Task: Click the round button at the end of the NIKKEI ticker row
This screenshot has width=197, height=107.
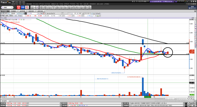Action: tap(122, 103)
